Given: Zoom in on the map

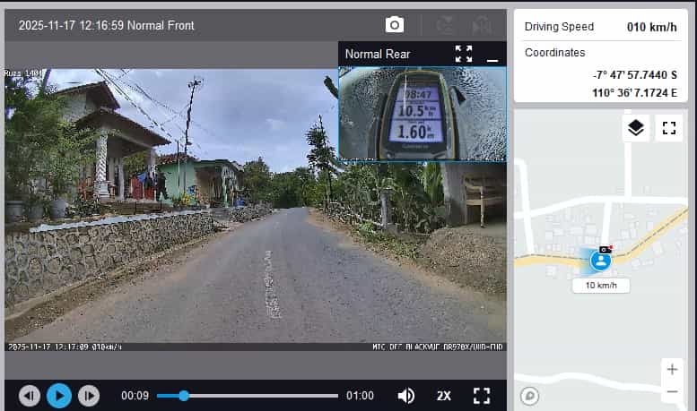Looking at the screenshot, I should (672, 369).
